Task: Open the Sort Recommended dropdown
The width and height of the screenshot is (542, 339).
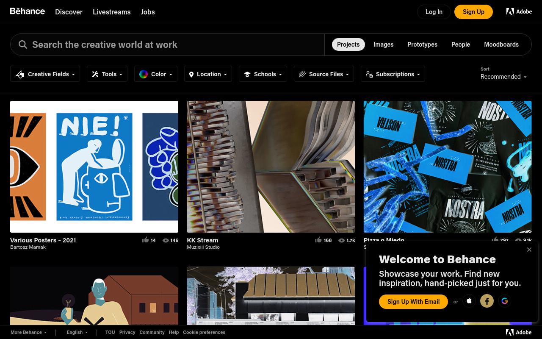Action: [x=503, y=77]
